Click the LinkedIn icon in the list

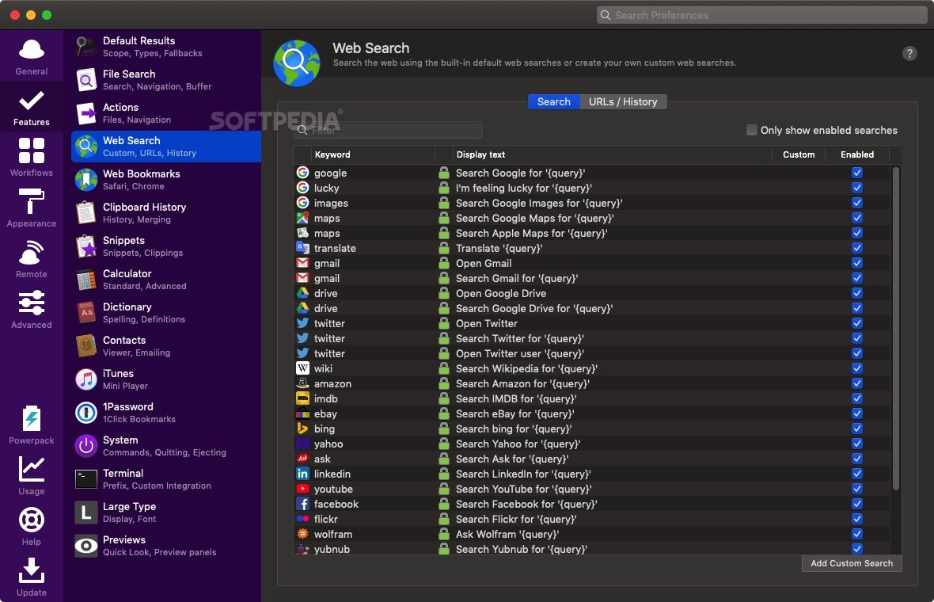302,473
